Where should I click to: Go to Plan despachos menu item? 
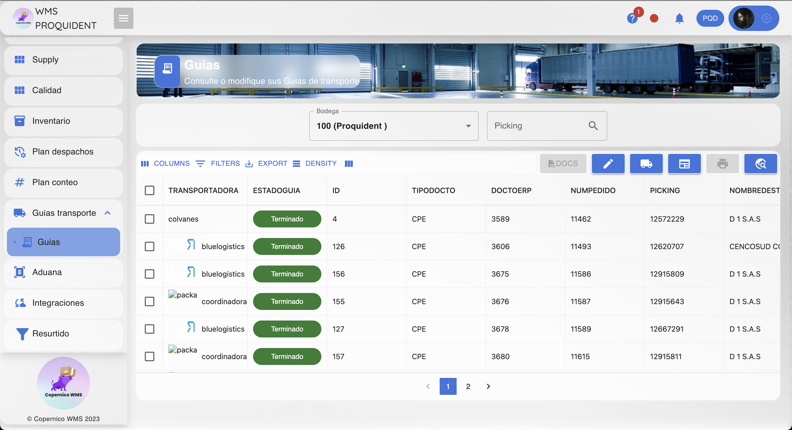[63, 152]
